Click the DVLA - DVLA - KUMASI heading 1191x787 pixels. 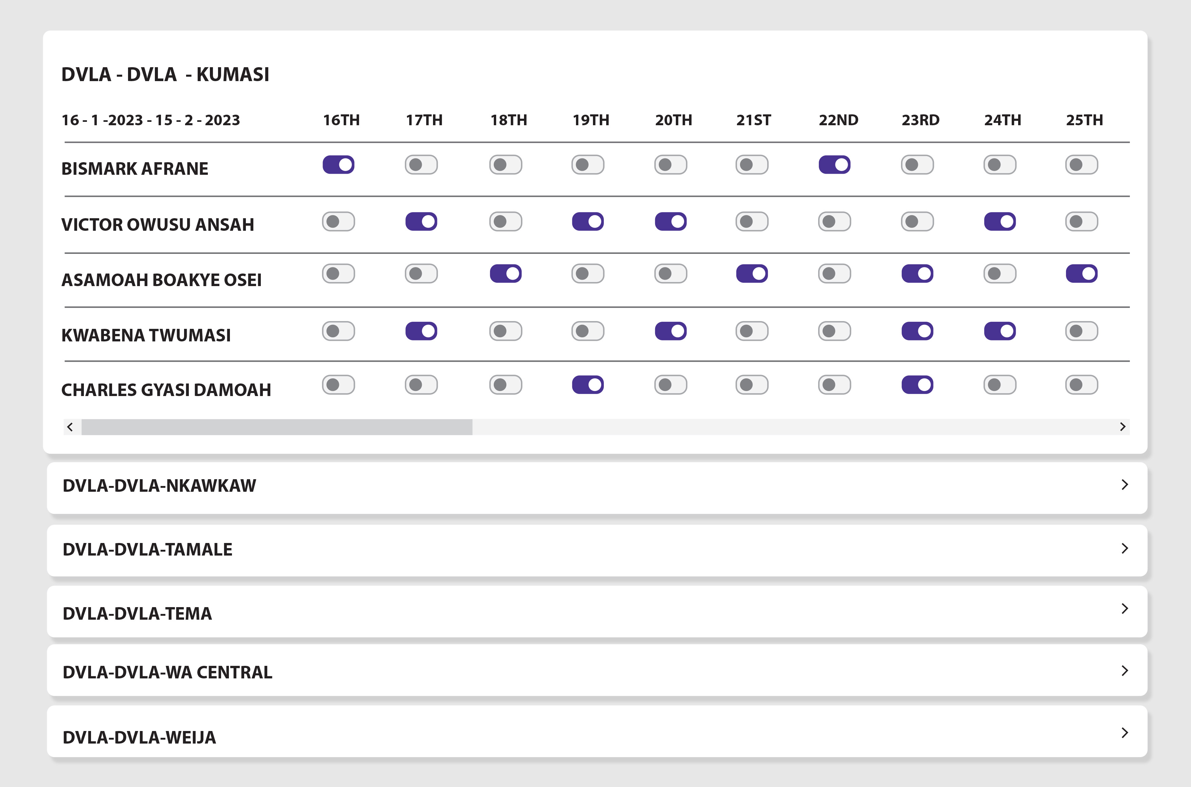coord(165,74)
